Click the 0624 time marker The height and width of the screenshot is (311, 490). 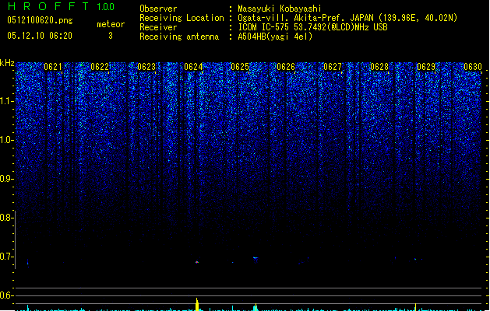(x=193, y=67)
